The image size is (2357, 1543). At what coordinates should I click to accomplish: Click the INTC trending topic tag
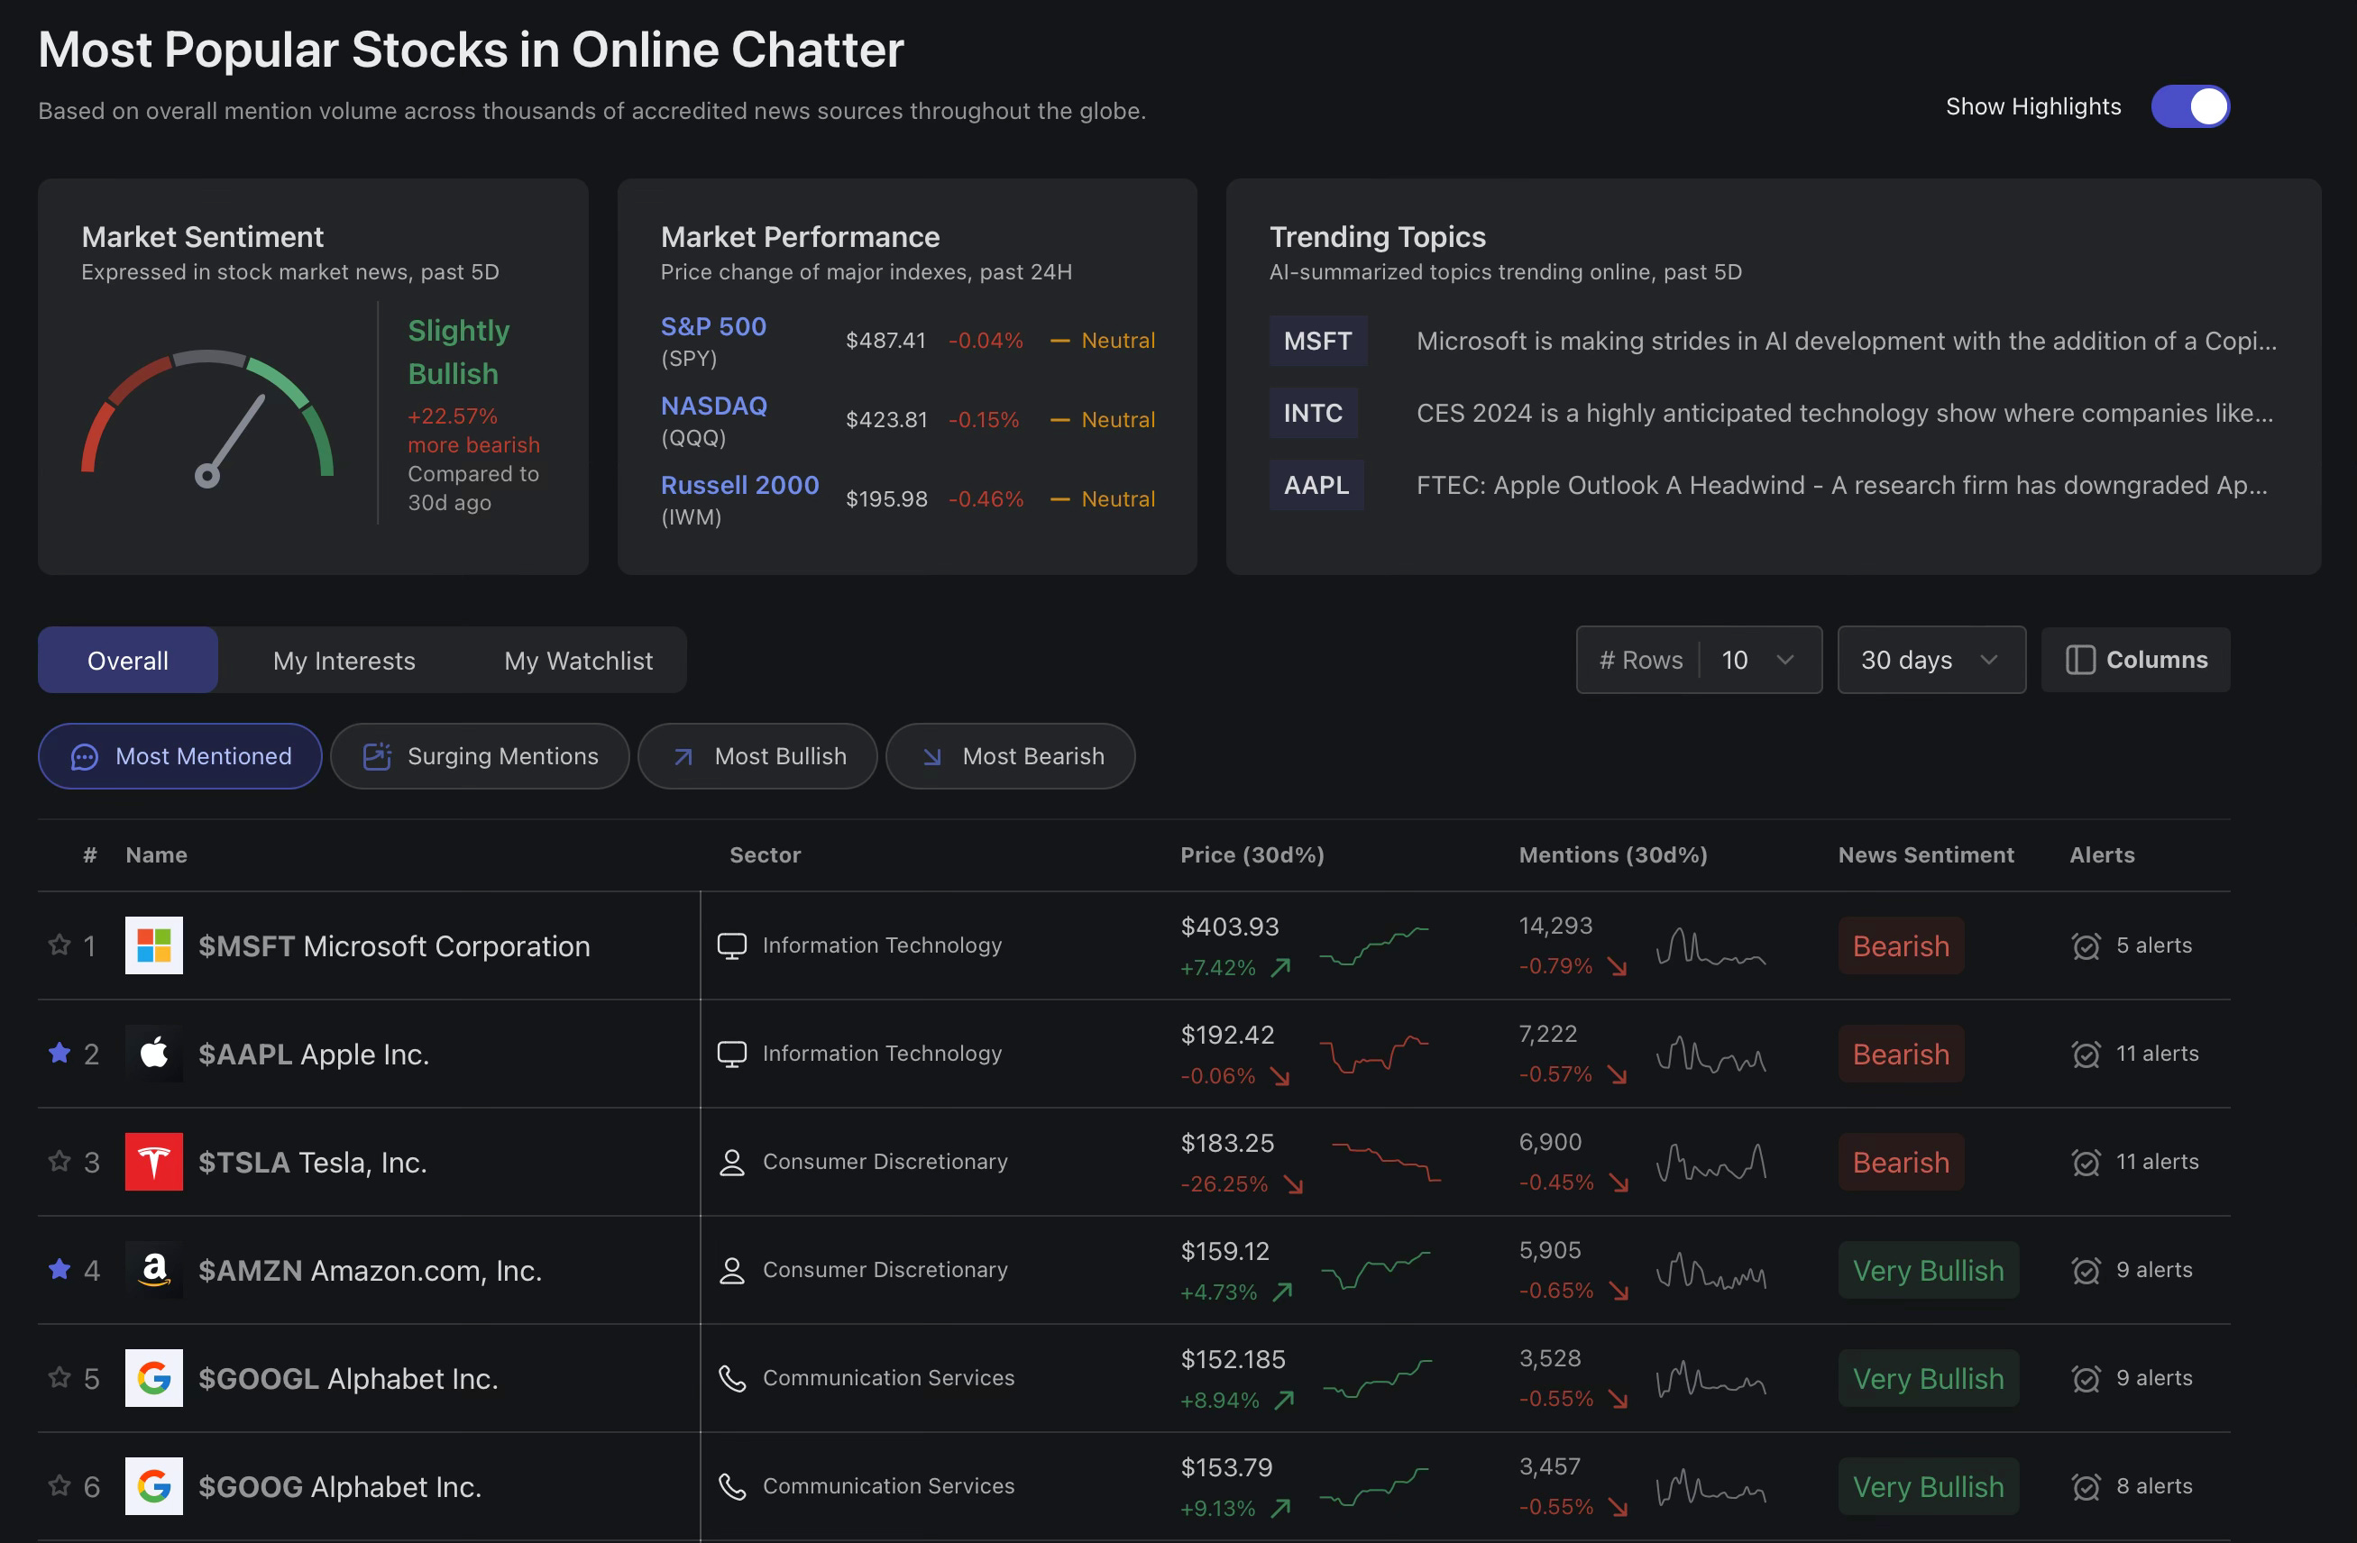click(1313, 414)
